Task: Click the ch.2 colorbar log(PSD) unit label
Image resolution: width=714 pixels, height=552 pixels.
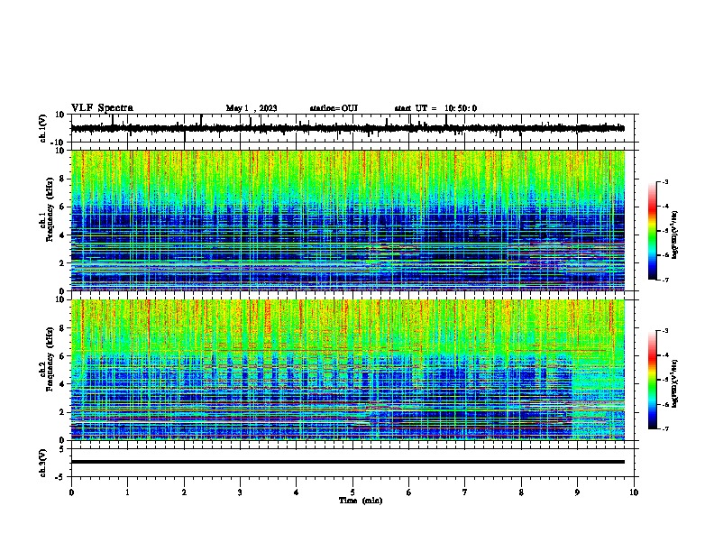Action: pyautogui.click(x=674, y=383)
